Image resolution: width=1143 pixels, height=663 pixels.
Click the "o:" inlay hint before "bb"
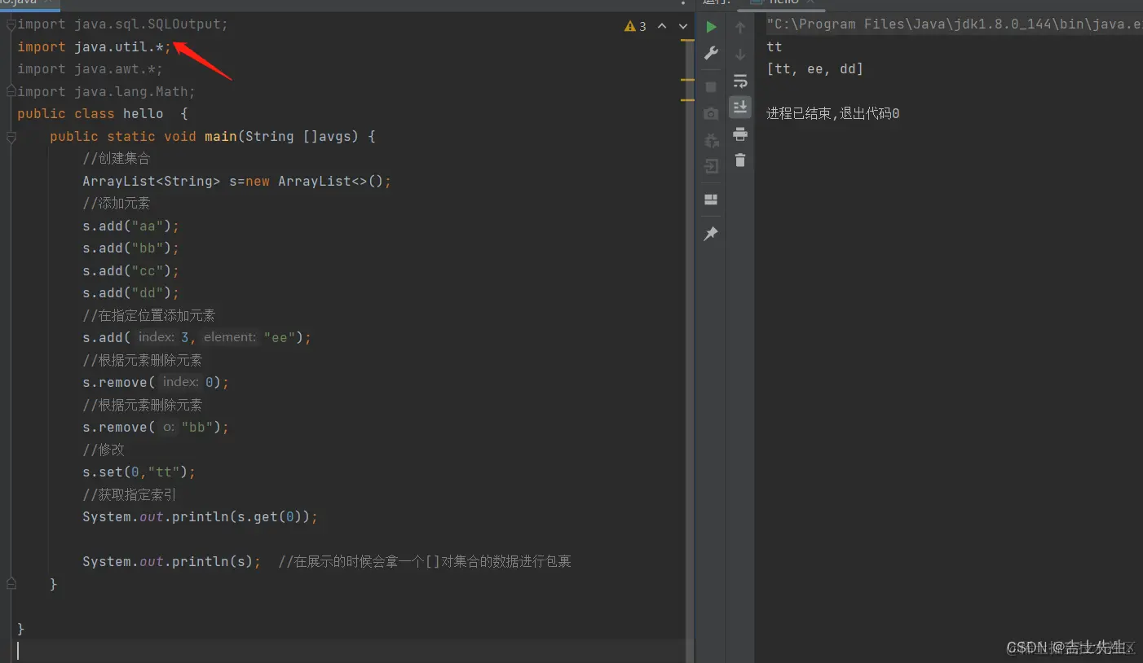point(169,427)
